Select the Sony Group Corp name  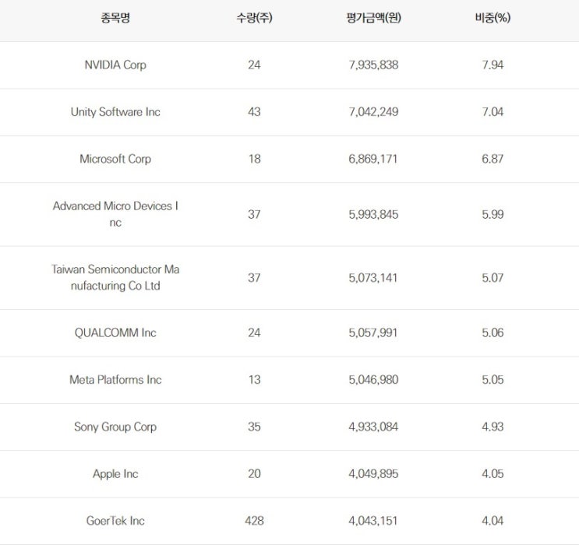pyautogui.click(x=115, y=427)
